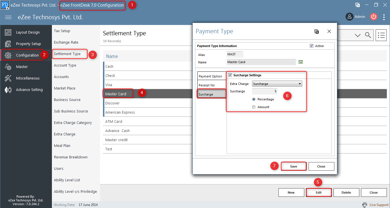Click the green icon beside Name field

coord(301,62)
